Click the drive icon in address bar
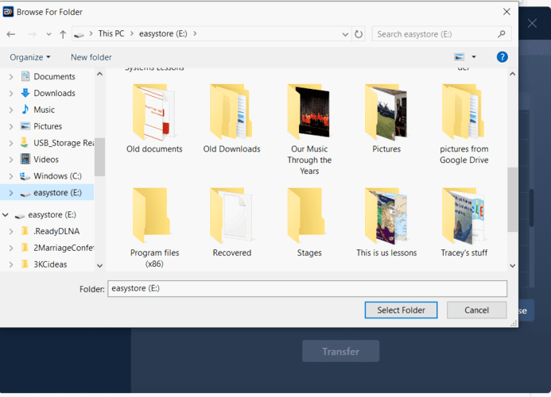Image resolution: width=551 pixels, height=397 pixels. [x=79, y=35]
